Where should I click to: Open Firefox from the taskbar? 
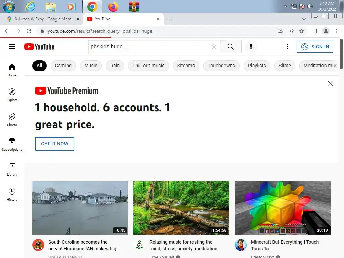(113, 7)
